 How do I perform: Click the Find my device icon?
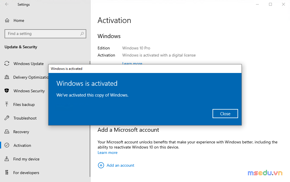[x=7, y=159]
